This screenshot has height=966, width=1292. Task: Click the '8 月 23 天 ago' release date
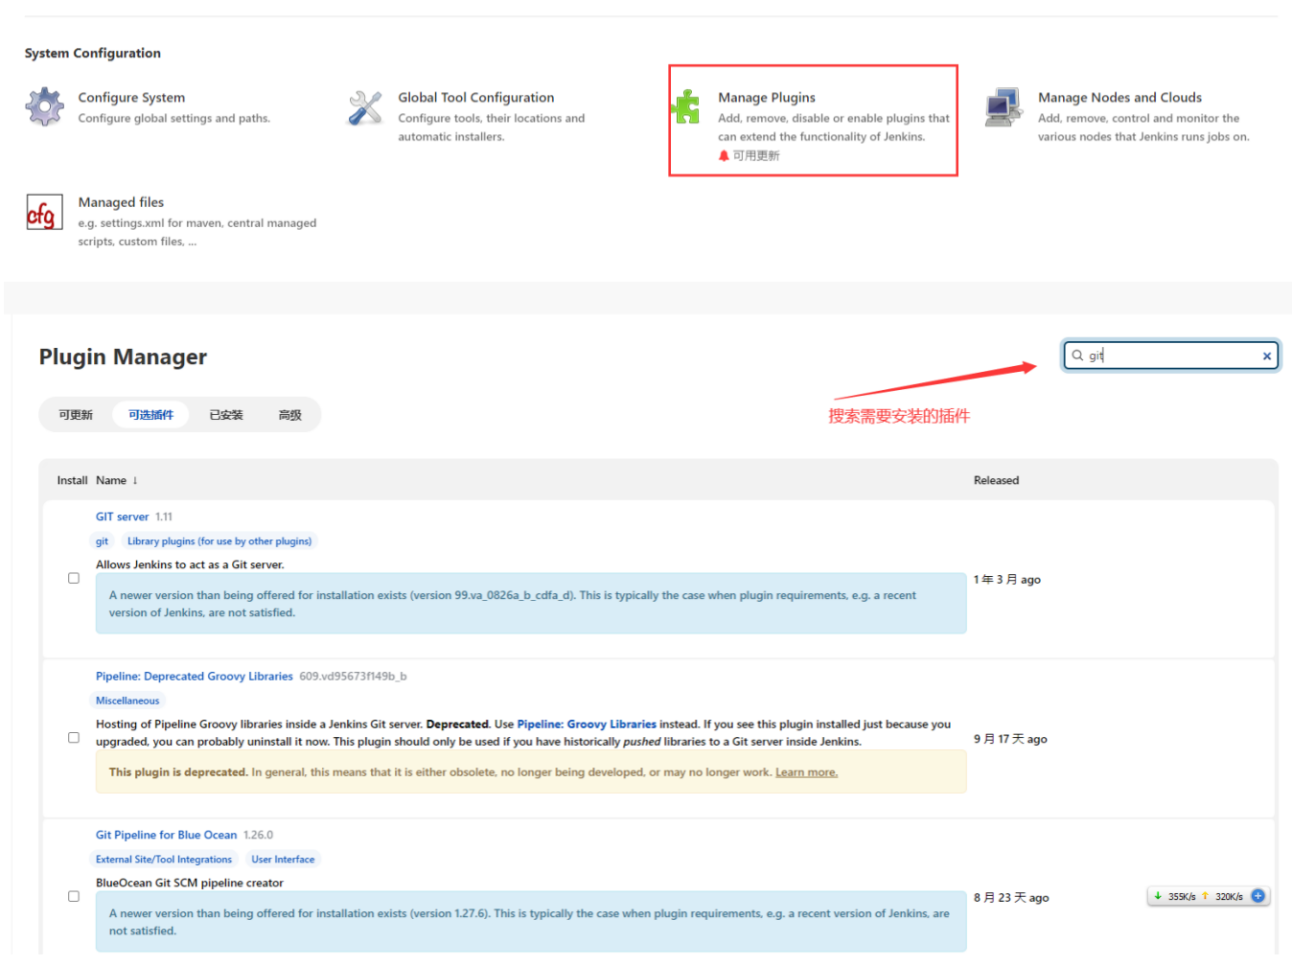point(1011,898)
